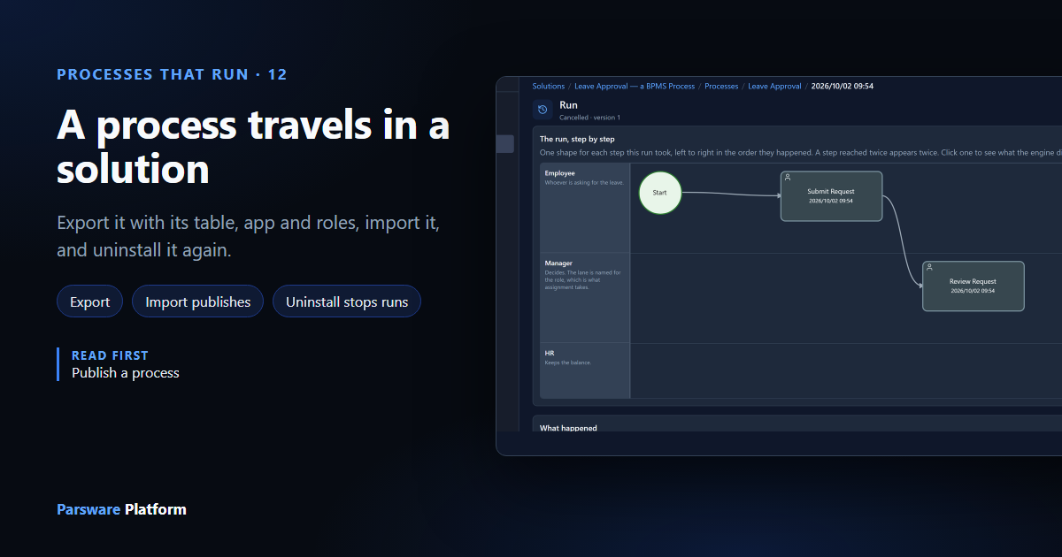
Task: Click the 'PROCESSES THAT RUN · 12' label
Action: coord(172,74)
